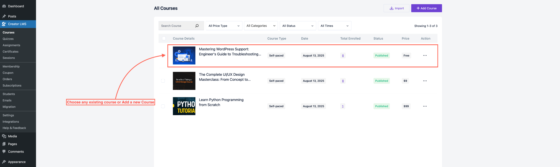Toggle the select-all courses checkbox
The image size is (560, 167).
pos(164,39)
